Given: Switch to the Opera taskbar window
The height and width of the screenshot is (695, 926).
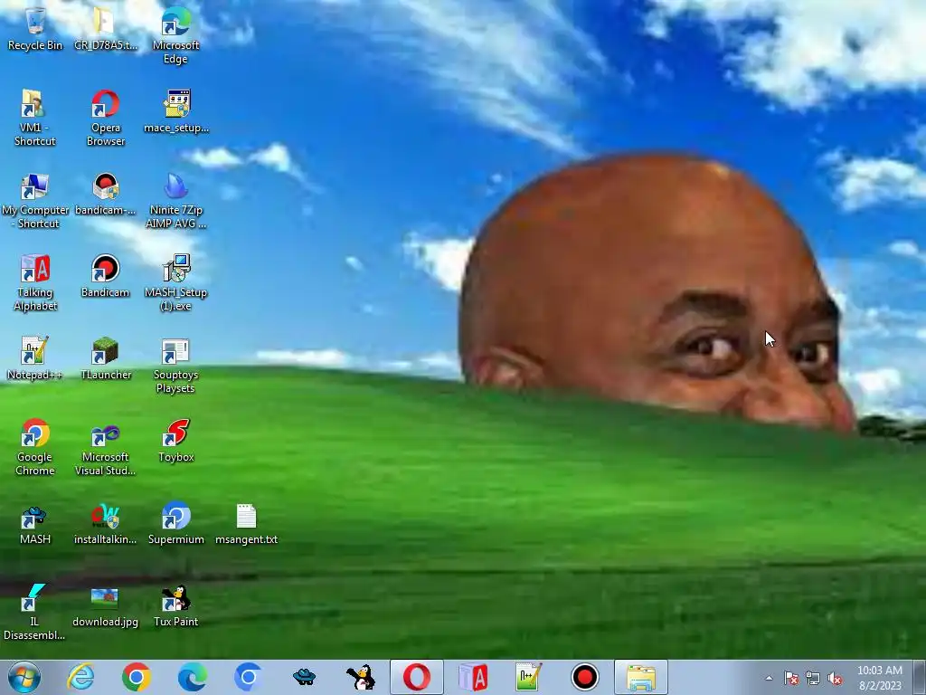Looking at the screenshot, I should pyautogui.click(x=416, y=677).
